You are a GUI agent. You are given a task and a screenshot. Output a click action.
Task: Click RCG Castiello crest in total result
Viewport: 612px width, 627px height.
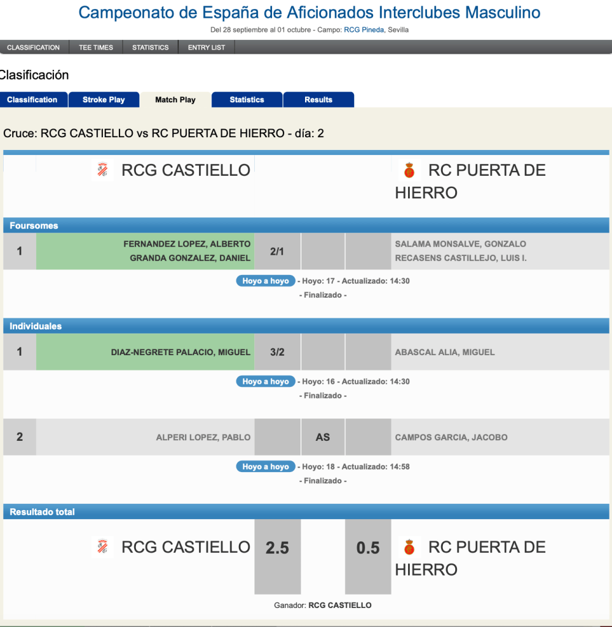tap(102, 546)
